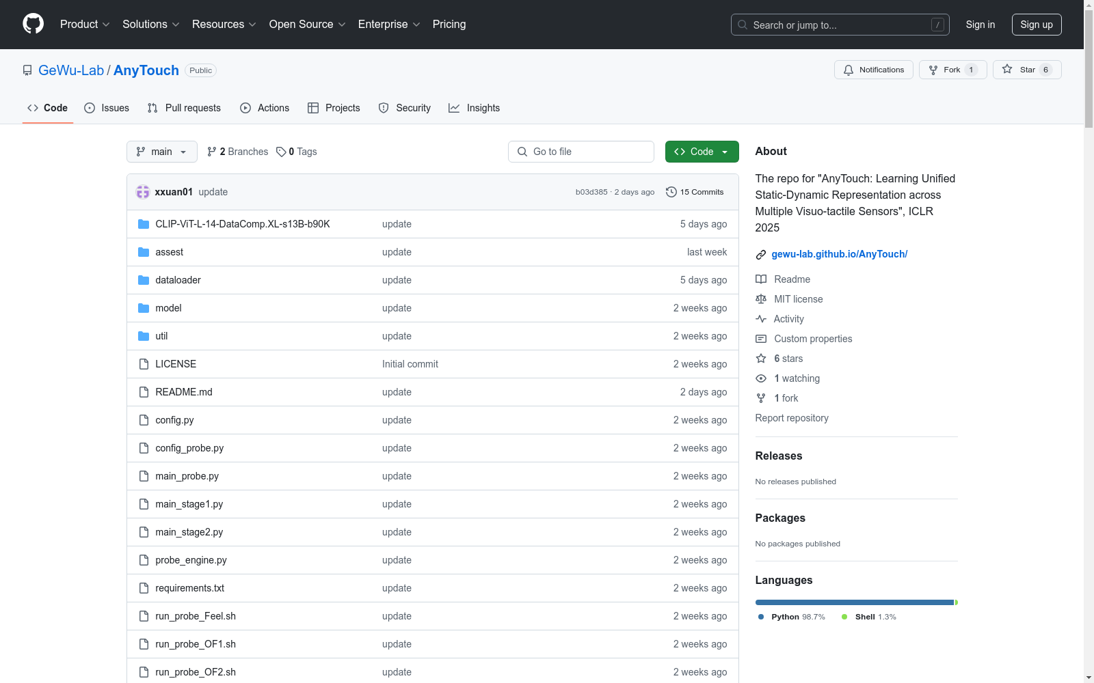Open the gewu-lab.github.io/AnyTouch/ link
The height and width of the screenshot is (683, 1094).
839,254
